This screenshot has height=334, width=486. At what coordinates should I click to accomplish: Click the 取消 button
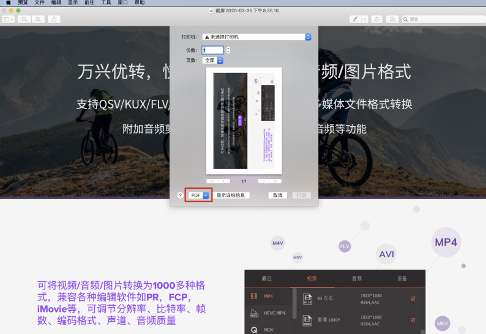[277, 195]
